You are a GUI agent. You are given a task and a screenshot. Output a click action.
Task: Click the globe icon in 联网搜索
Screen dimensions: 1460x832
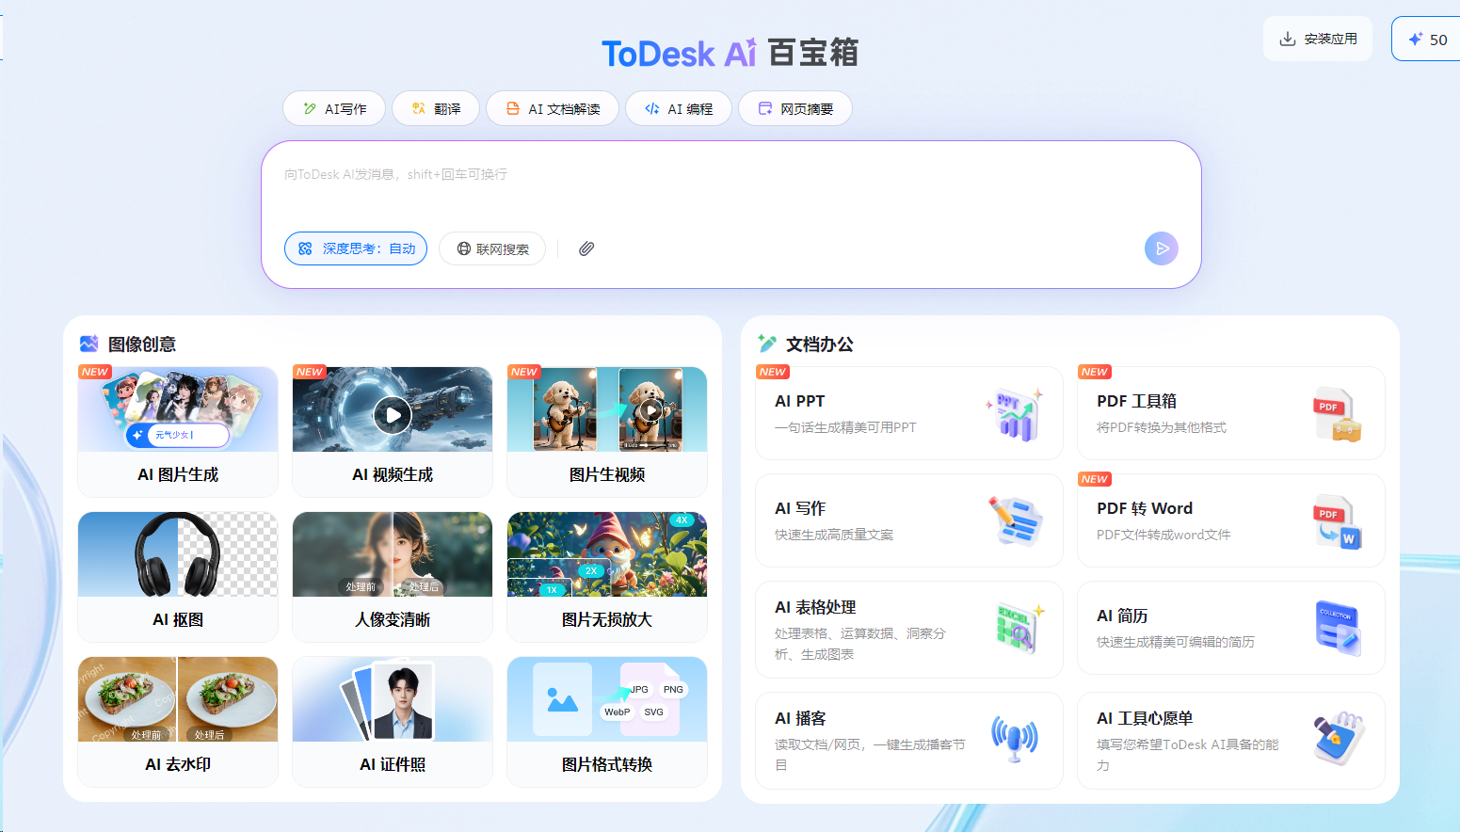coord(464,248)
